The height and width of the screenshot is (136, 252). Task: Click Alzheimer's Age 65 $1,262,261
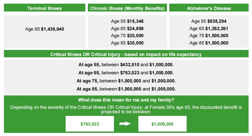209,28
